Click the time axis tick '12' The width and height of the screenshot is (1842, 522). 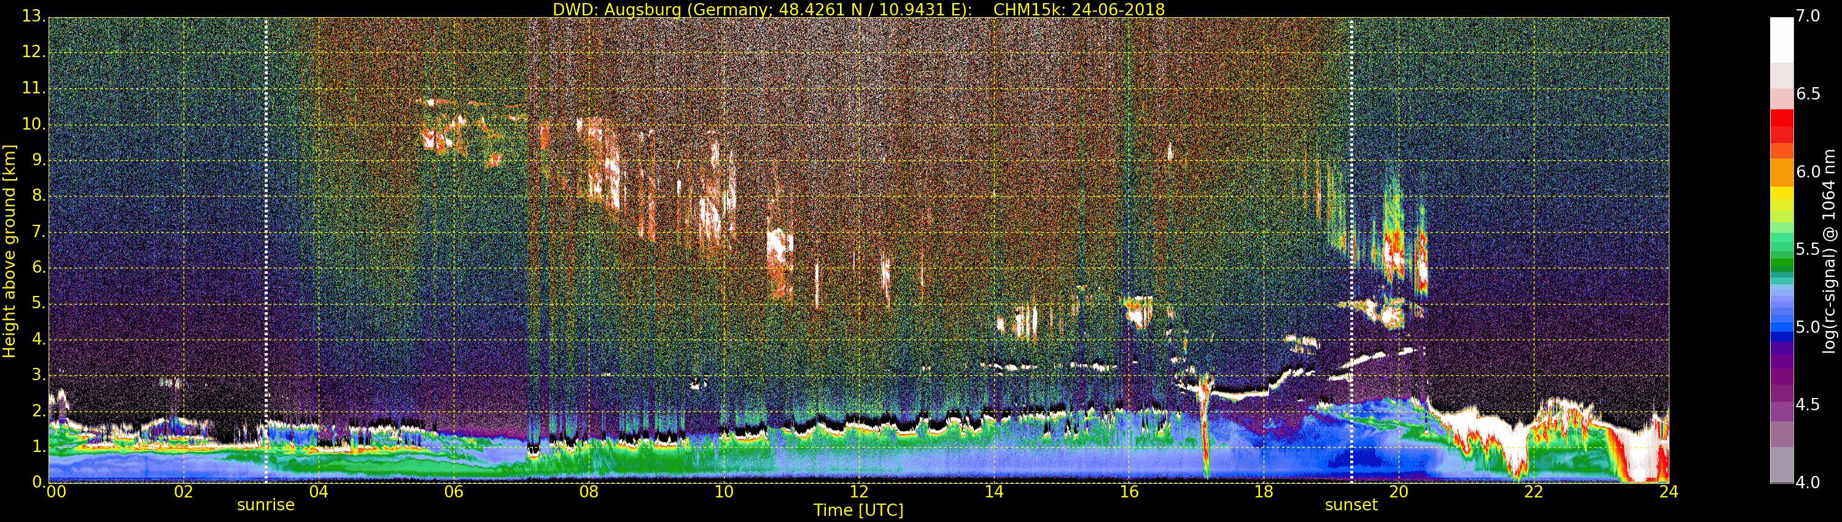coord(859,492)
